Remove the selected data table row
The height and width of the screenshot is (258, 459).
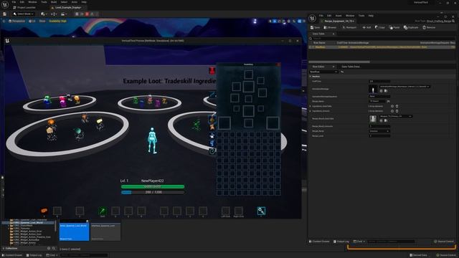point(429,27)
